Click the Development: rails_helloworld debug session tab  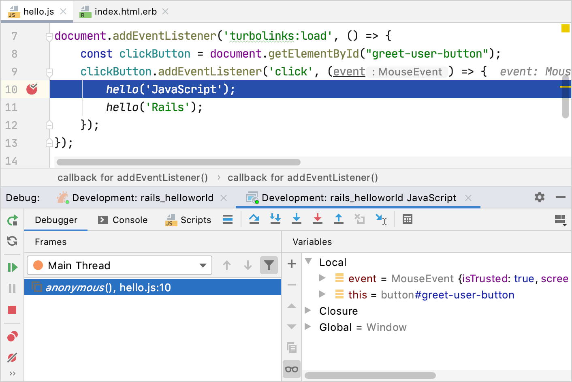click(142, 198)
